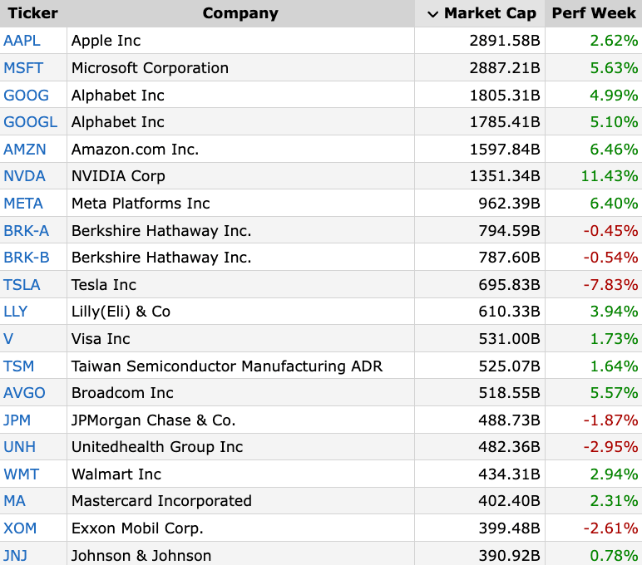Click the TSLA ticker link
Image resolution: width=642 pixels, height=565 pixels.
(22, 285)
